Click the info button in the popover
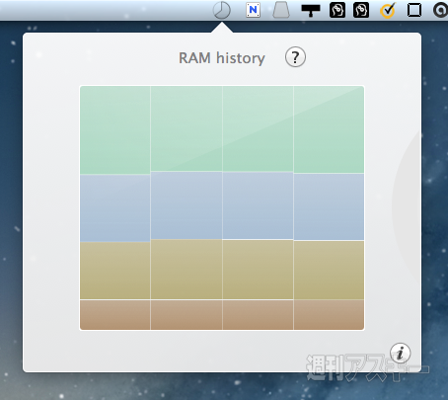448x400 pixels. tap(400, 354)
